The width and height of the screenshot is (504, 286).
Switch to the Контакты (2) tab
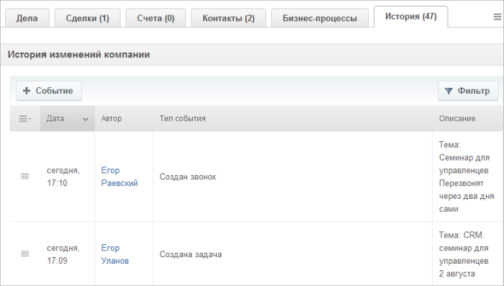(x=228, y=18)
